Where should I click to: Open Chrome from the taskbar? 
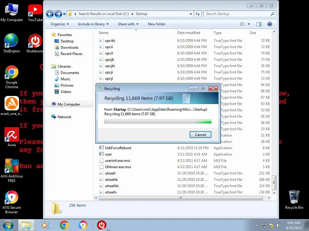[x=64, y=225]
